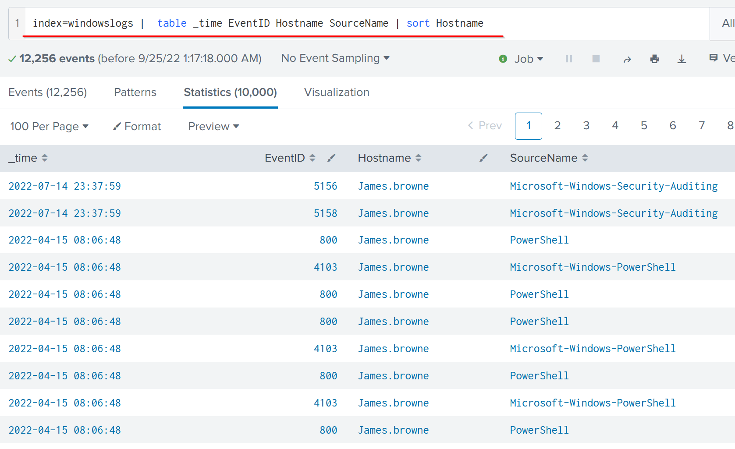Select James.browne in the first result row
The image size is (735, 449).
pos(393,186)
